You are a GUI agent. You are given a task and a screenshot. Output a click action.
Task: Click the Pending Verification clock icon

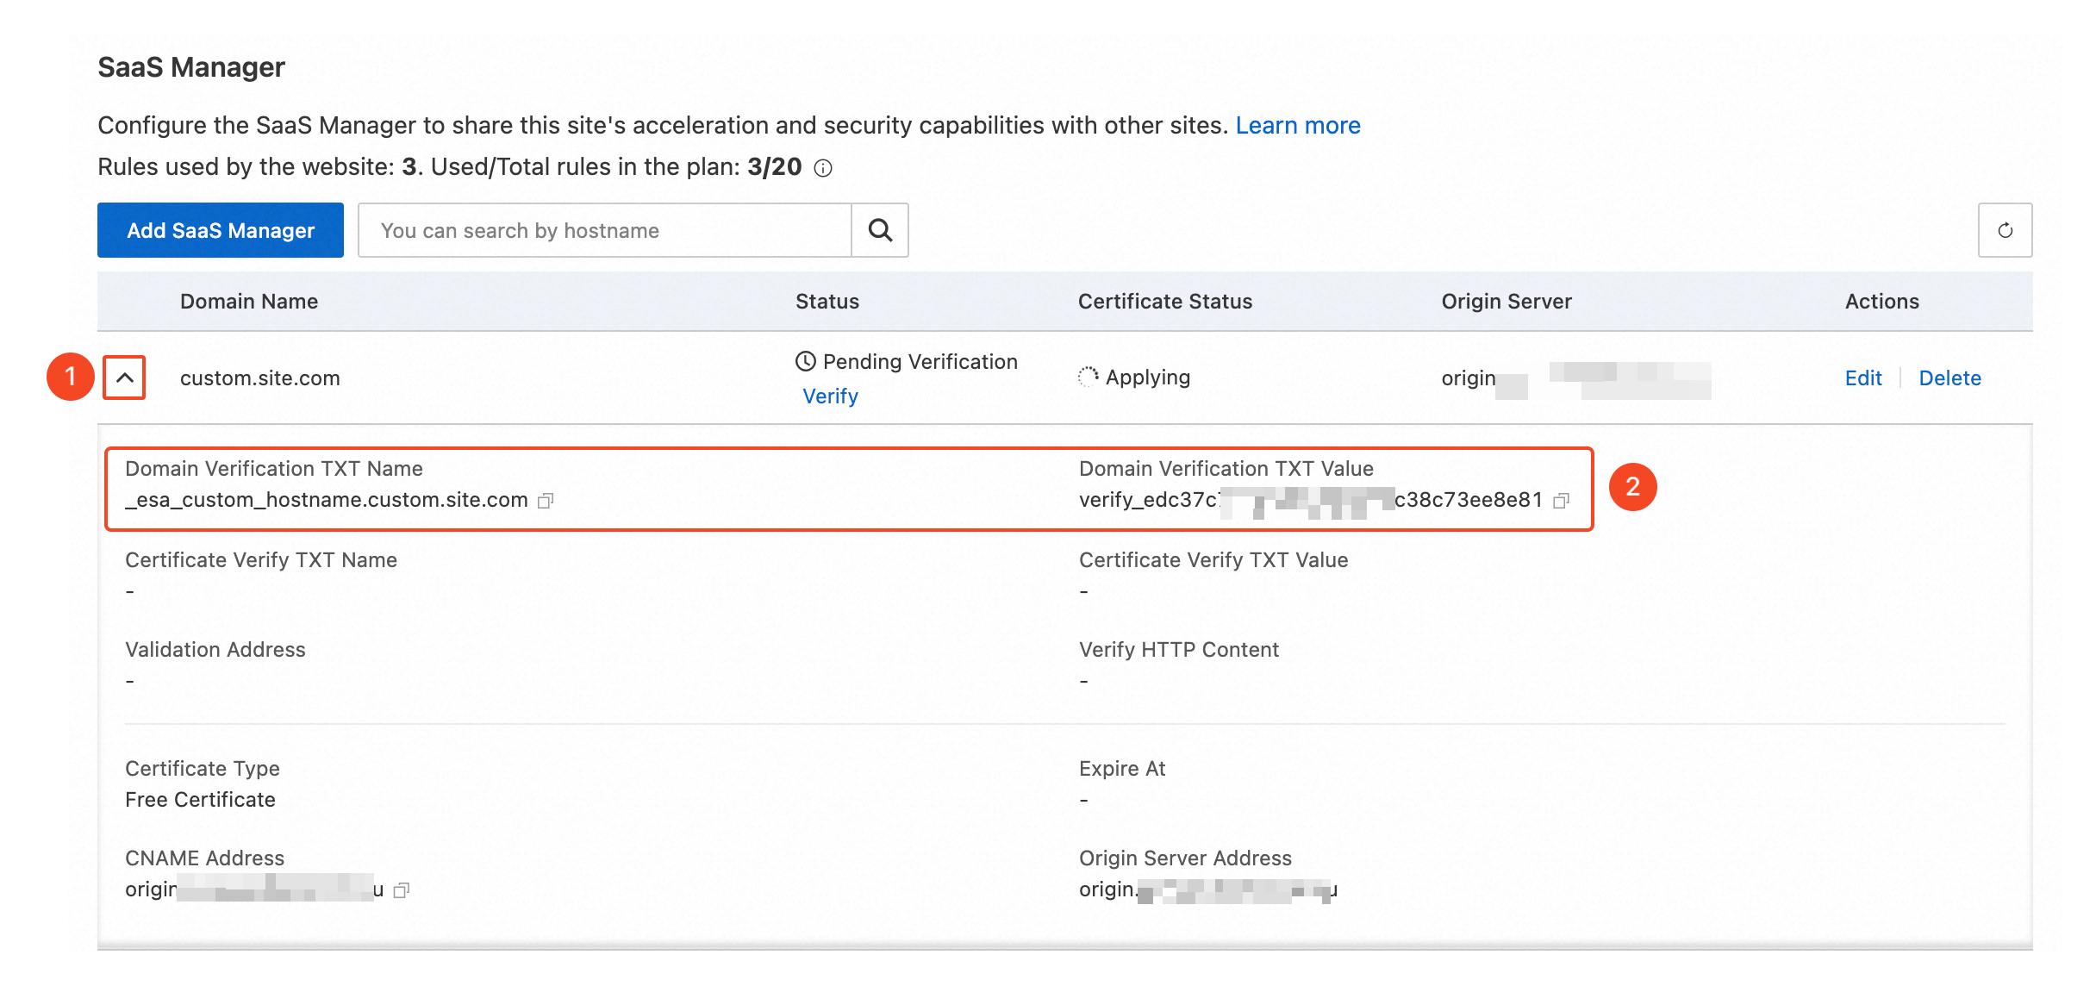coord(805,361)
